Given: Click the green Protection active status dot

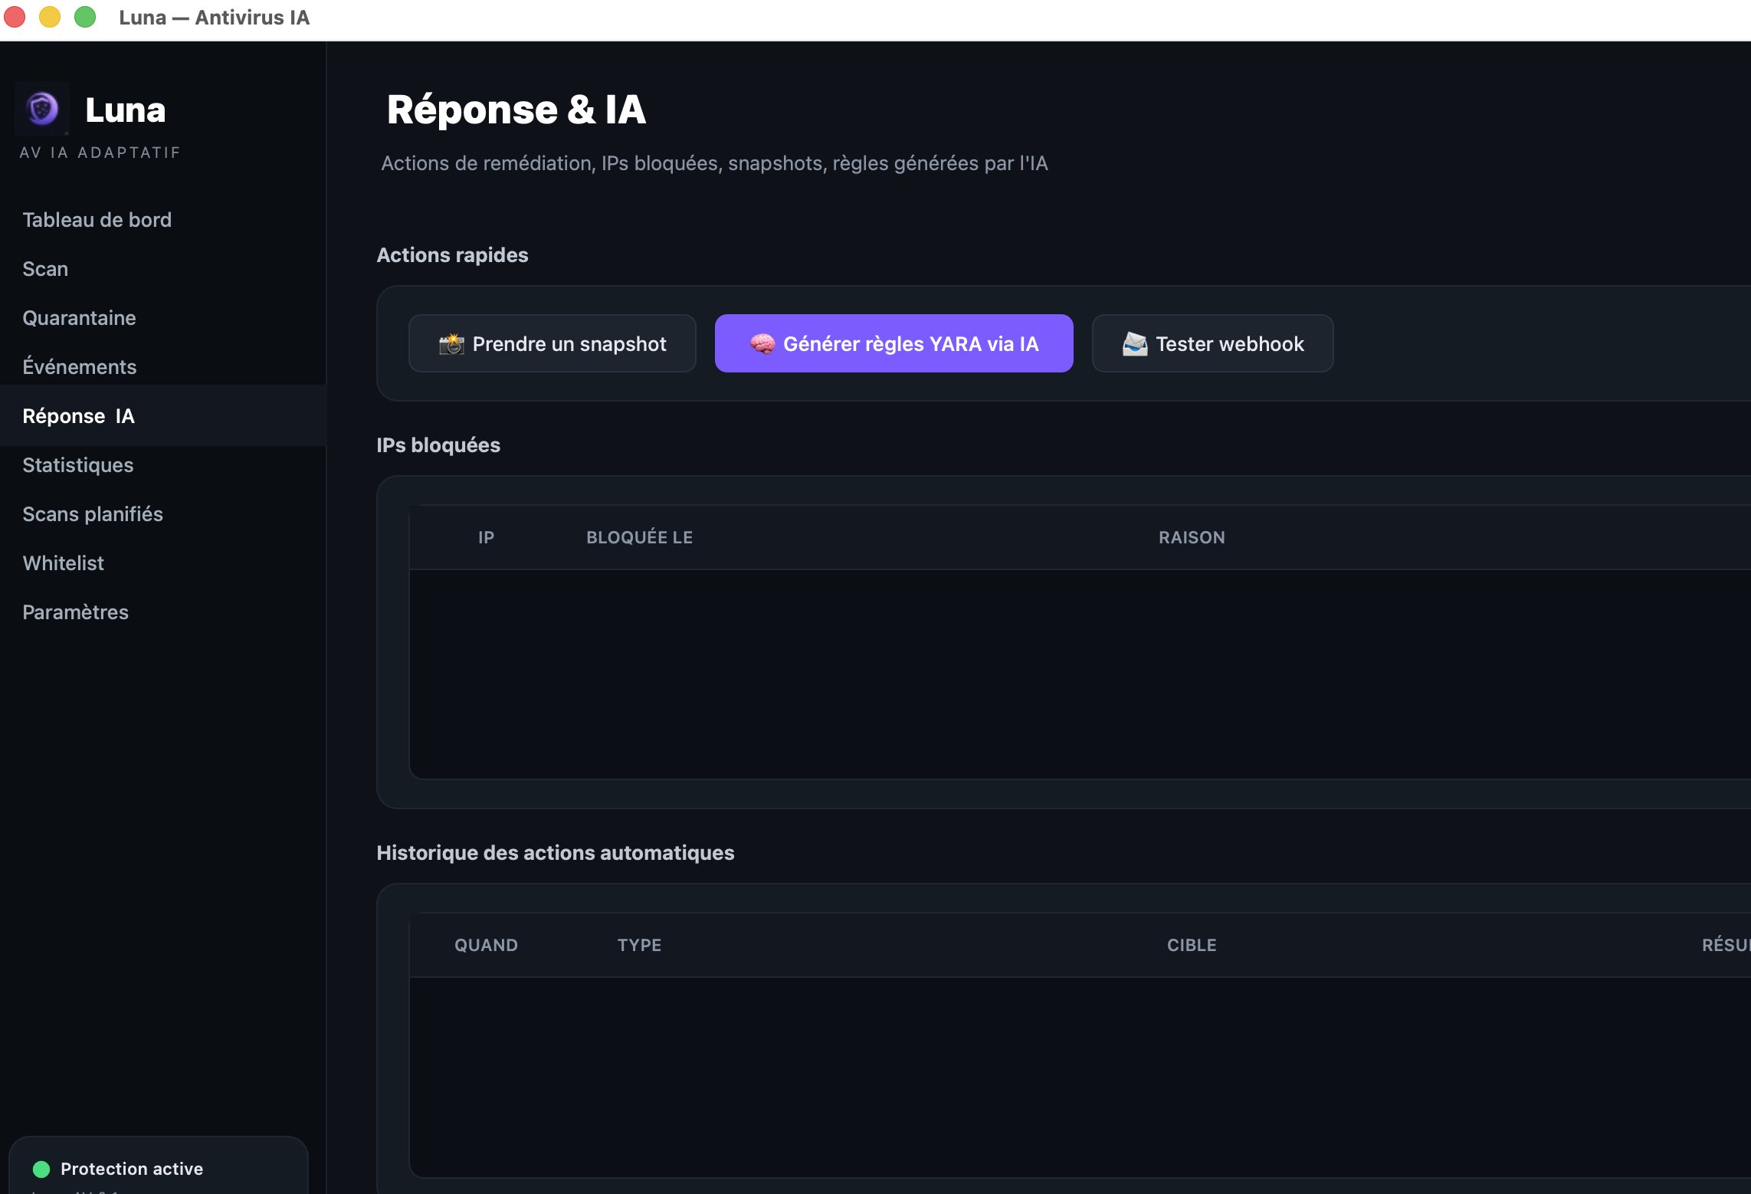Looking at the screenshot, I should (x=41, y=1169).
